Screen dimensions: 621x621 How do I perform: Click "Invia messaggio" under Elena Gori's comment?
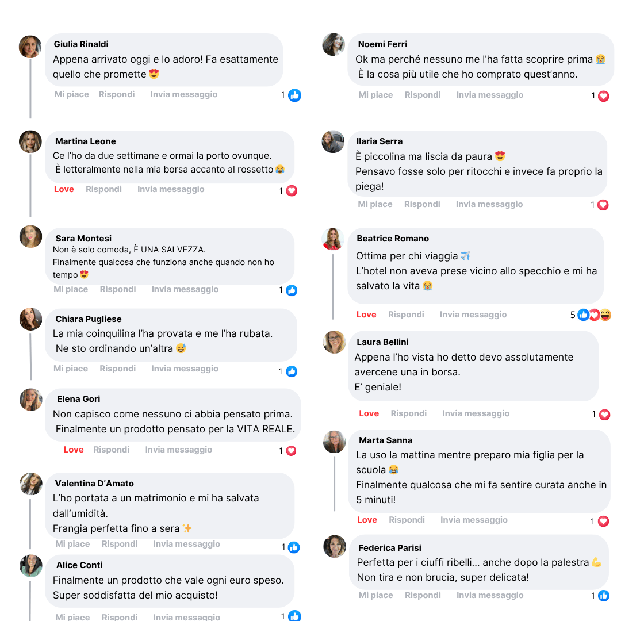point(178,450)
